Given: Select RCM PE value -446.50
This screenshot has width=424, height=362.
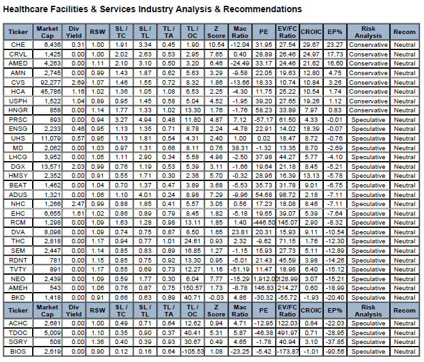Looking at the screenshot, I should coord(264,223).
